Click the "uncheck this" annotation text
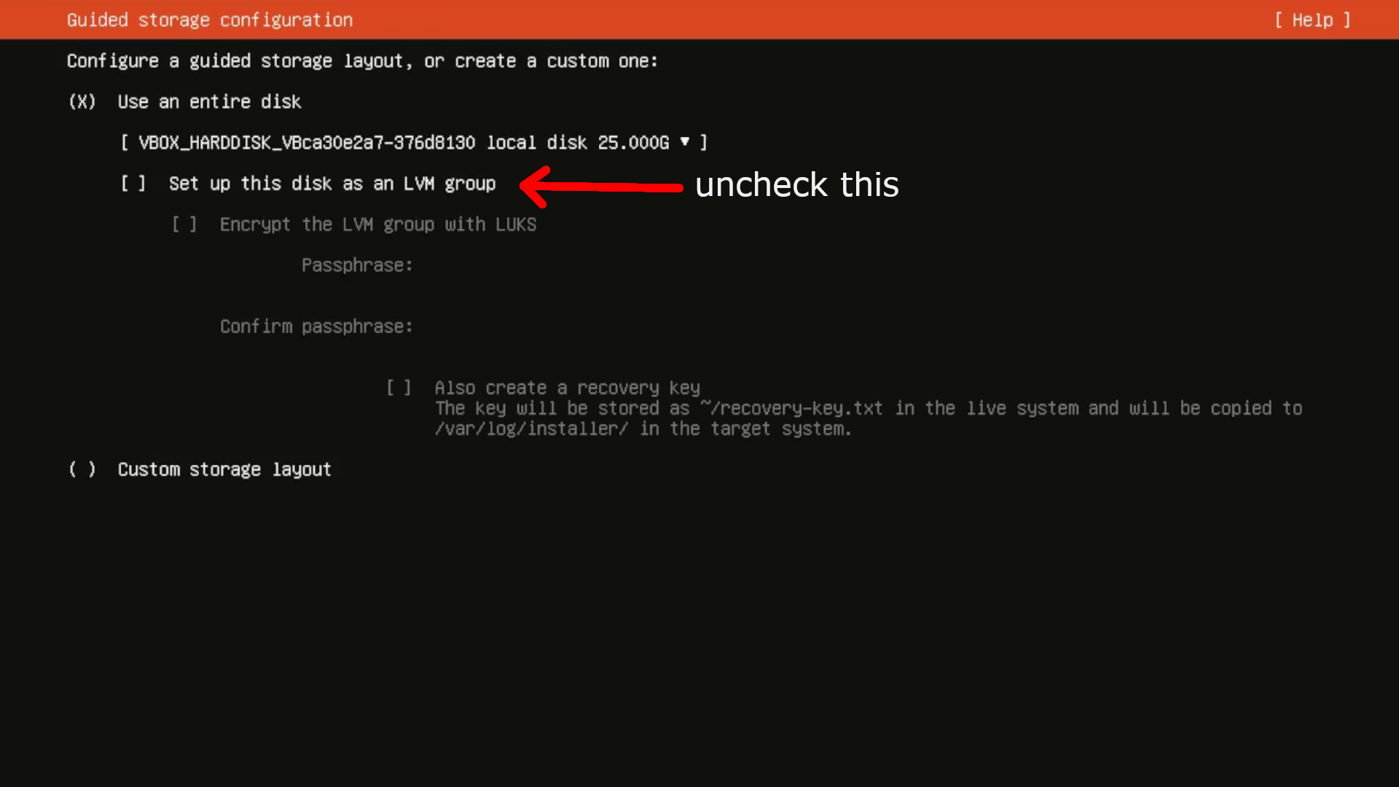The image size is (1399, 787). (796, 185)
